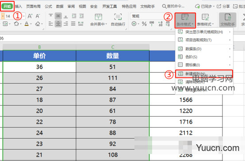The width and height of the screenshot is (245, 161).
Task: Apply top vertical alignment
Action: 50,16
